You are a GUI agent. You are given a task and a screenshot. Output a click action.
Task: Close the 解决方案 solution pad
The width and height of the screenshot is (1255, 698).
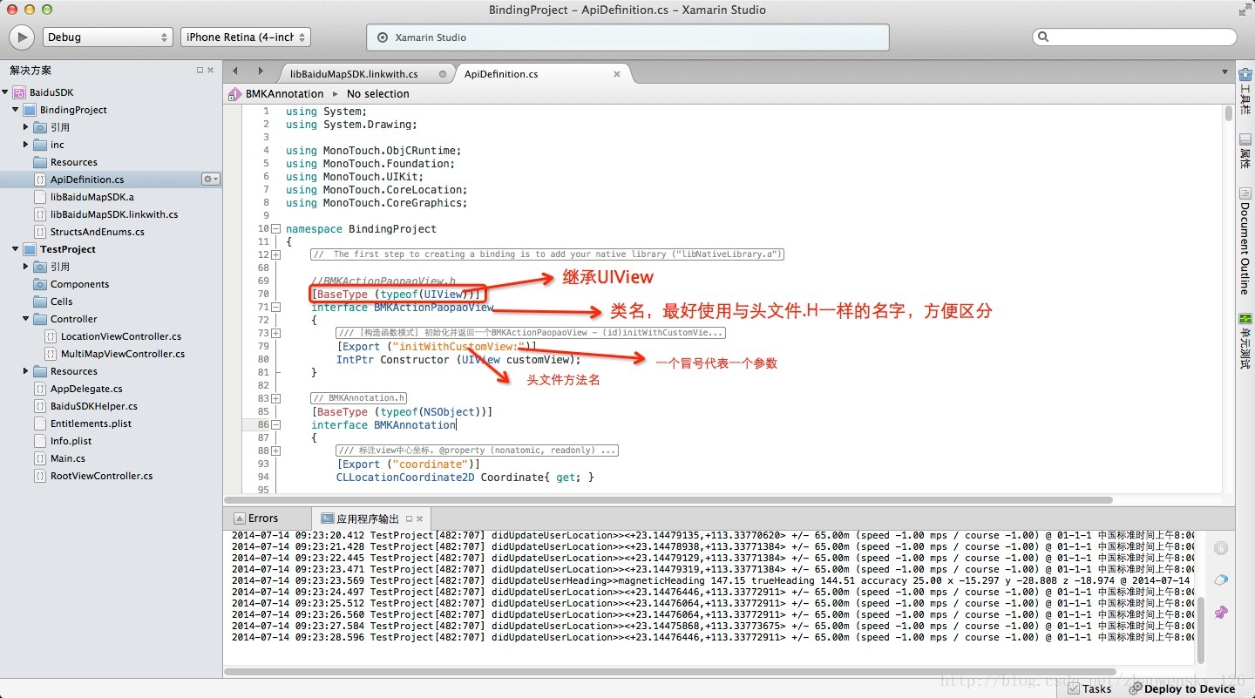click(210, 70)
